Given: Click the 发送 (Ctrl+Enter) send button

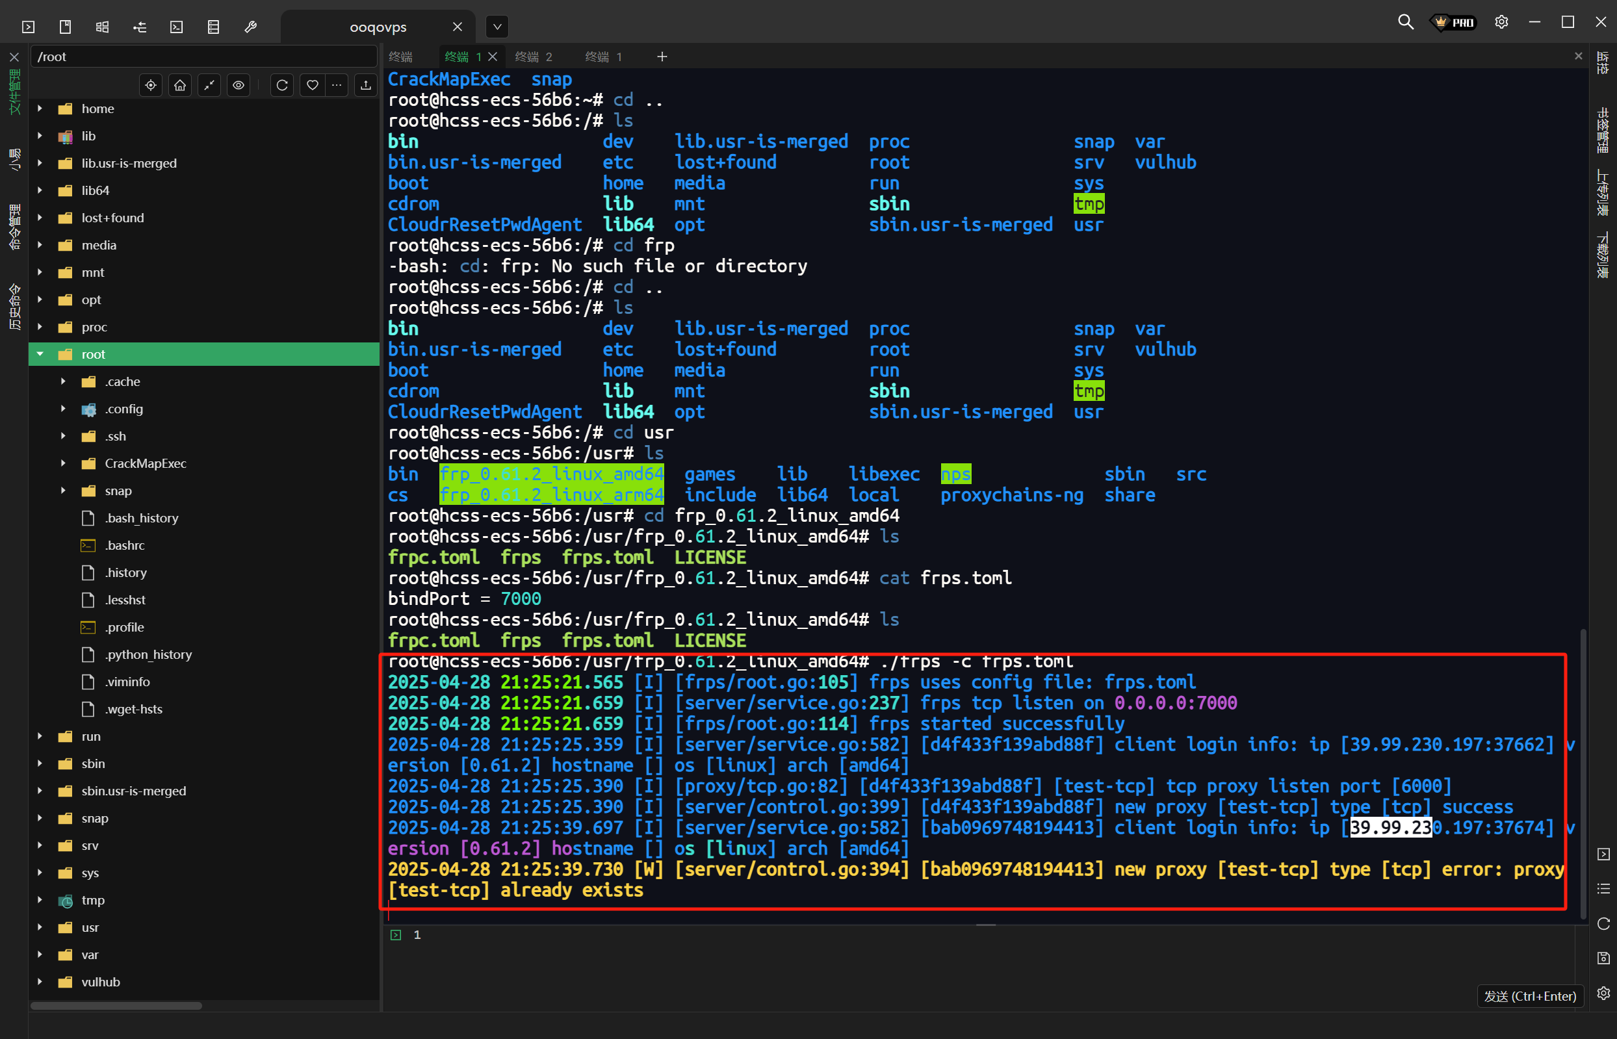Looking at the screenshot, I should click(x=1530, y=996).
